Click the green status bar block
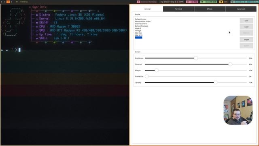 (209, 2)
